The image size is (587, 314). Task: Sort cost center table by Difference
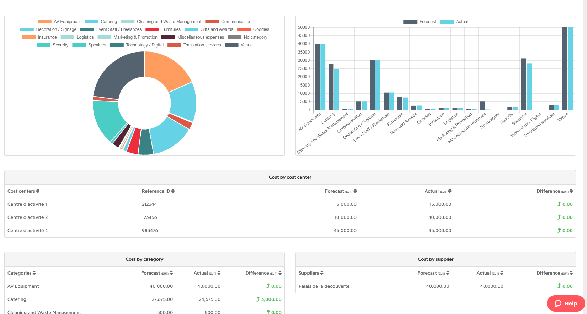point(571,191)
